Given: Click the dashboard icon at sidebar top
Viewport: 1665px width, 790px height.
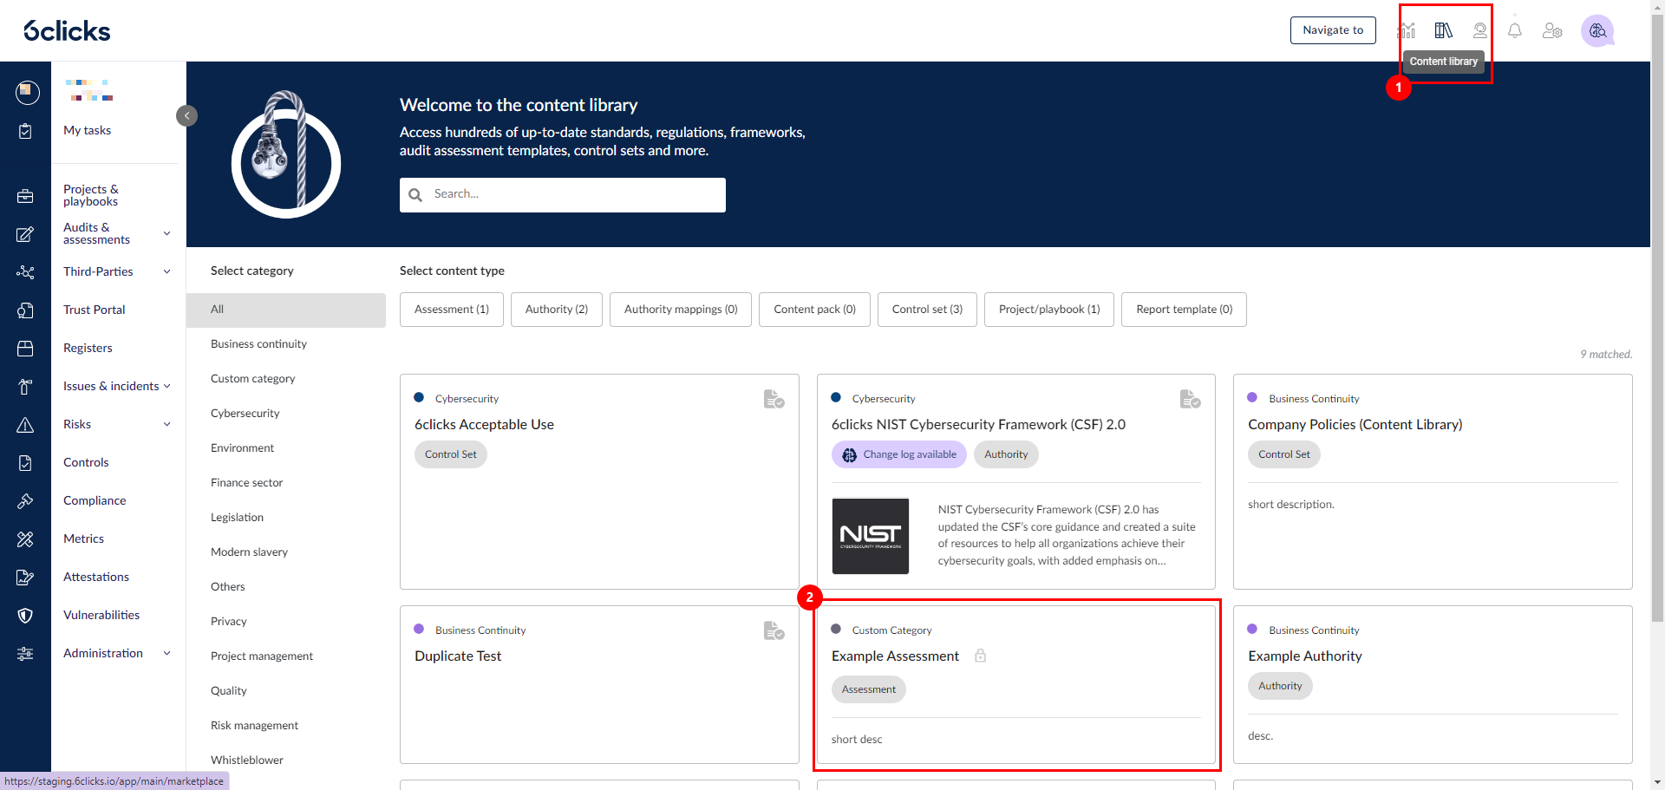Looking at the screenshot, I should (x=27, y=91).
